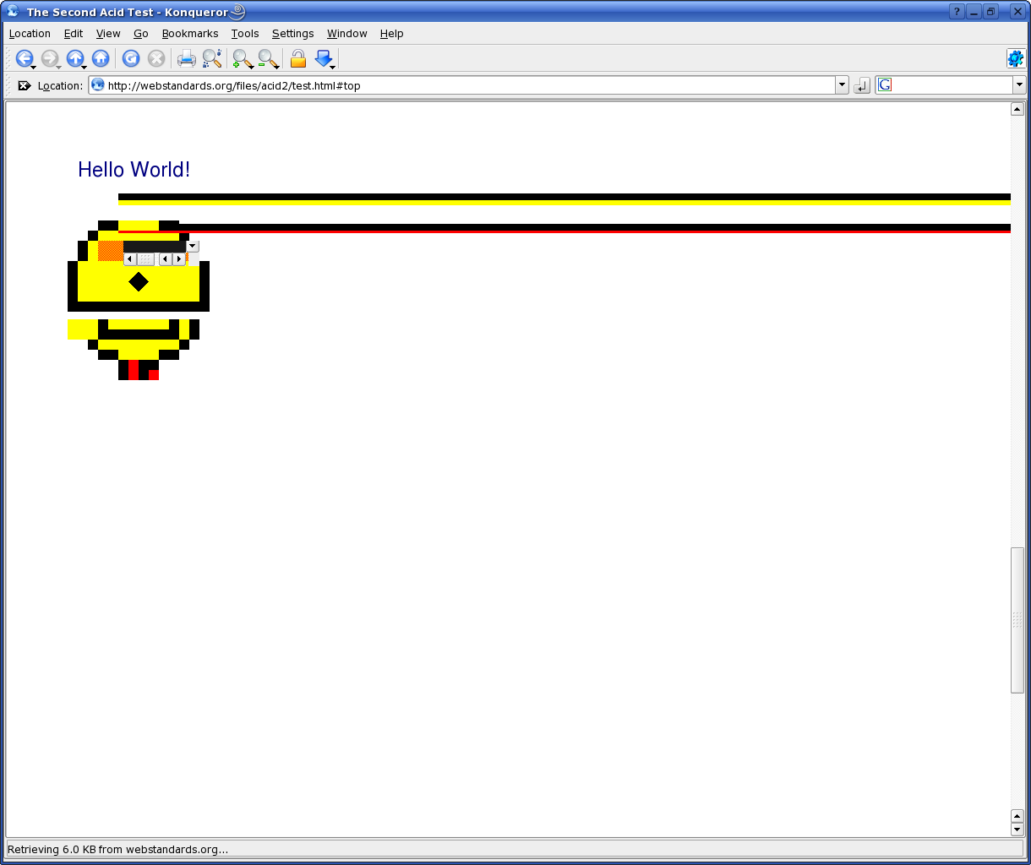
Task: Click the security padlock icon
Action: click(297, 58)
